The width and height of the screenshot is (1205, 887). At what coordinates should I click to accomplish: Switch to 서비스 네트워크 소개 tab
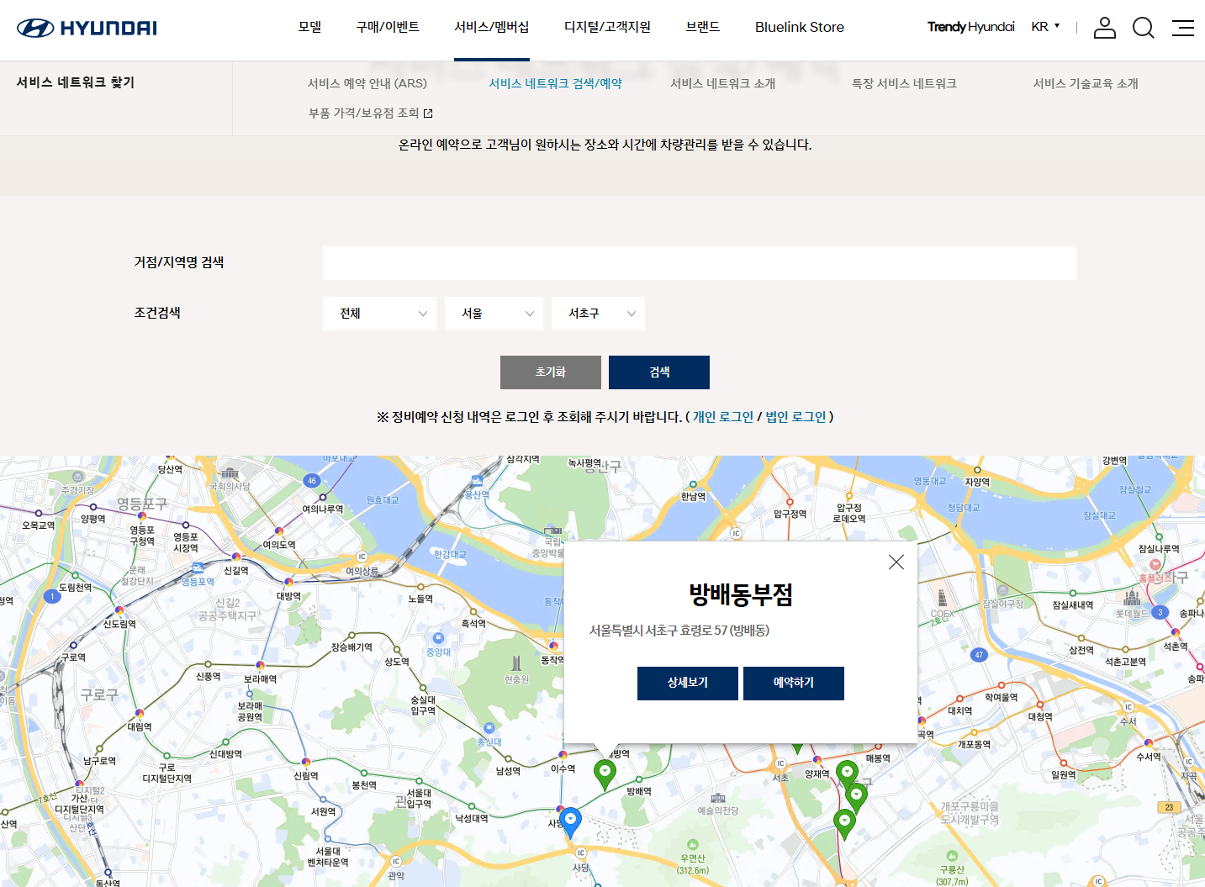click(722, 83)
